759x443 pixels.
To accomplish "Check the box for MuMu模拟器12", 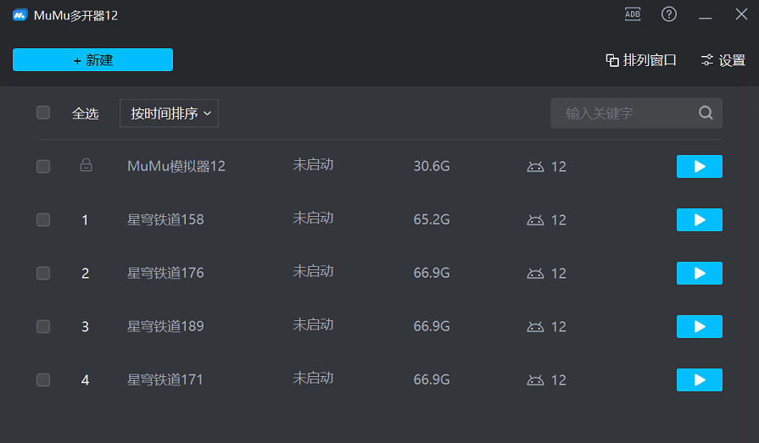I will tap(43, 166).
